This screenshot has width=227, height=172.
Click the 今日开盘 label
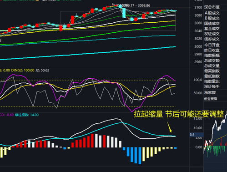[212, 45]
